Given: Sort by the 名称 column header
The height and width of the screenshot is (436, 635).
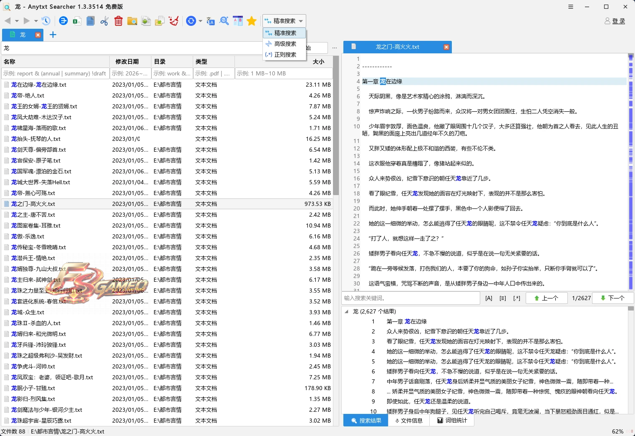Looking at the screenshot, I should pyautogui.click(x=55, y=62).
